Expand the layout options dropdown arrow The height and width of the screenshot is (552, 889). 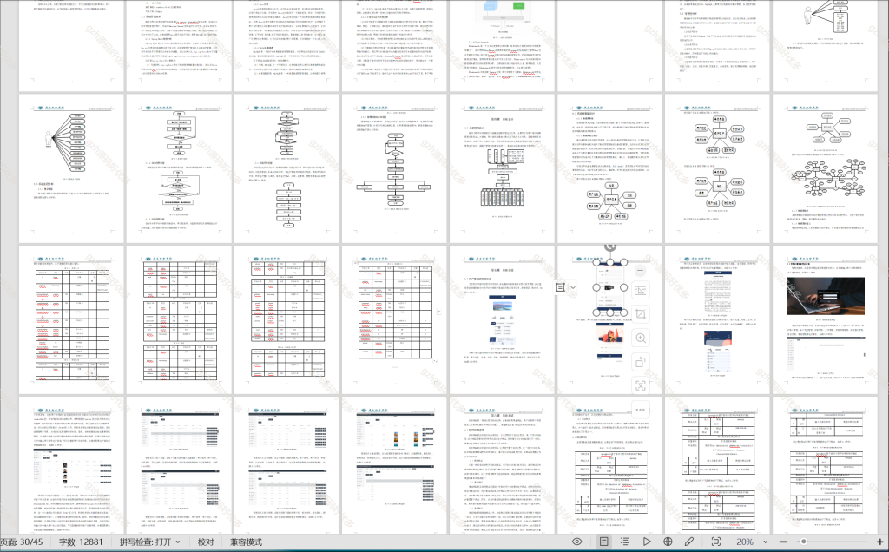pyautogui.click(x=573, y=287)
